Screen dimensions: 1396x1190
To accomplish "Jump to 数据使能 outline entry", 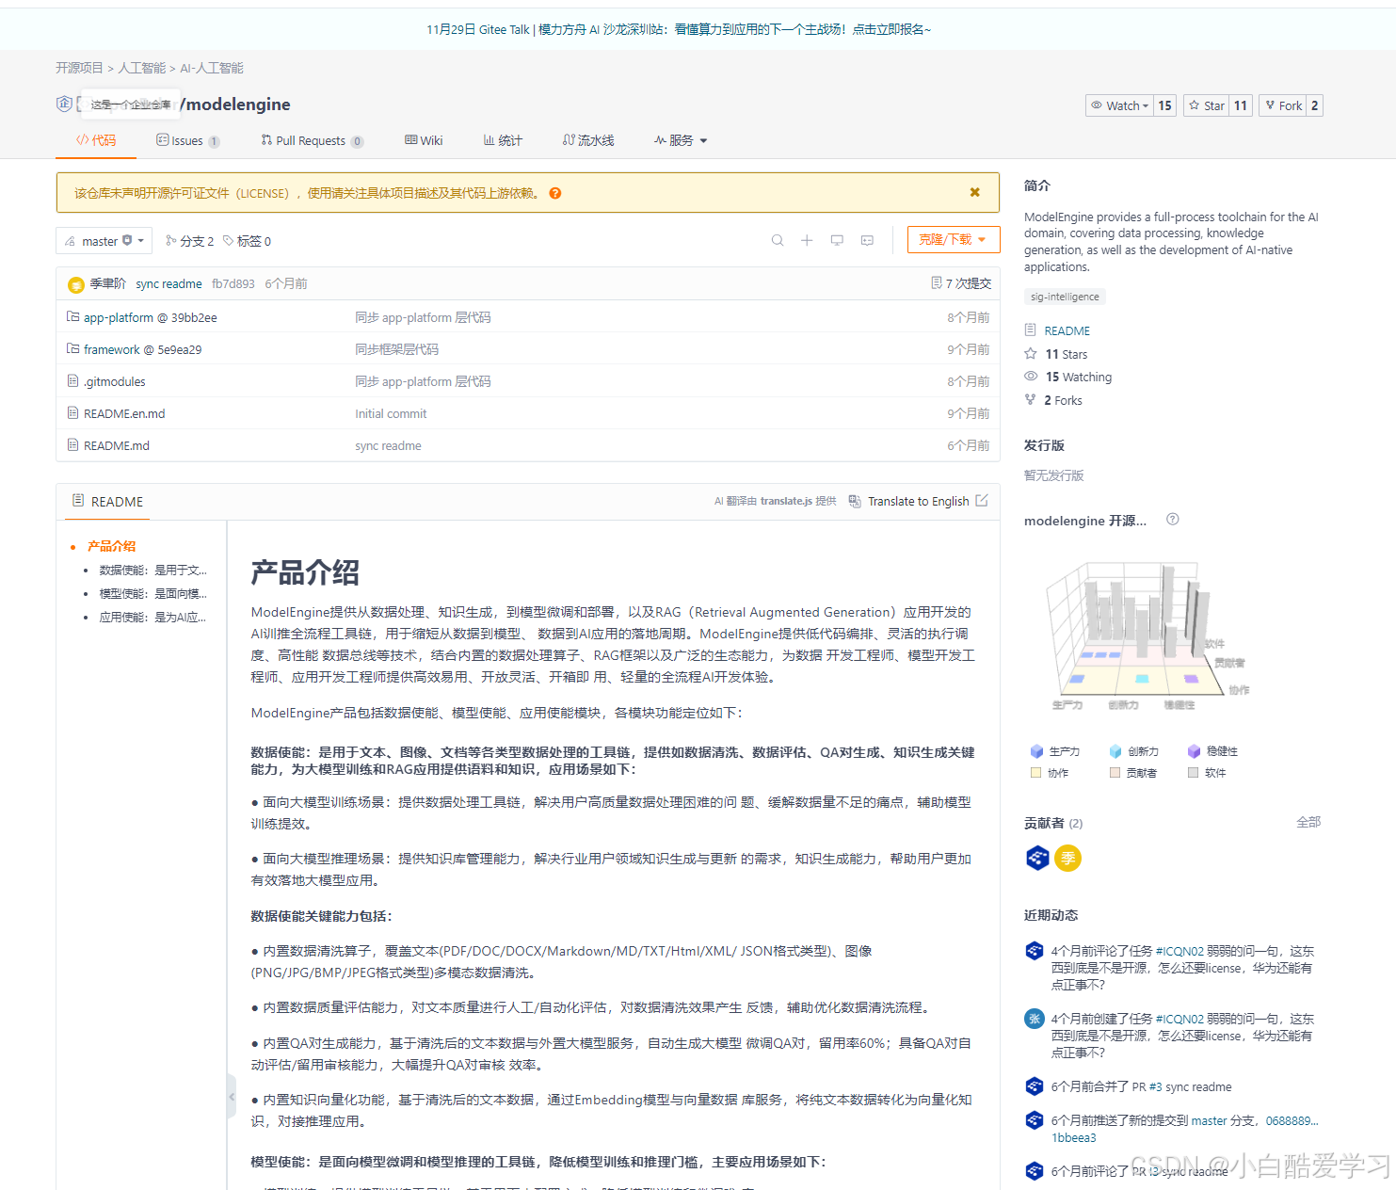I will pyautogui.click(x=152, y=570).
